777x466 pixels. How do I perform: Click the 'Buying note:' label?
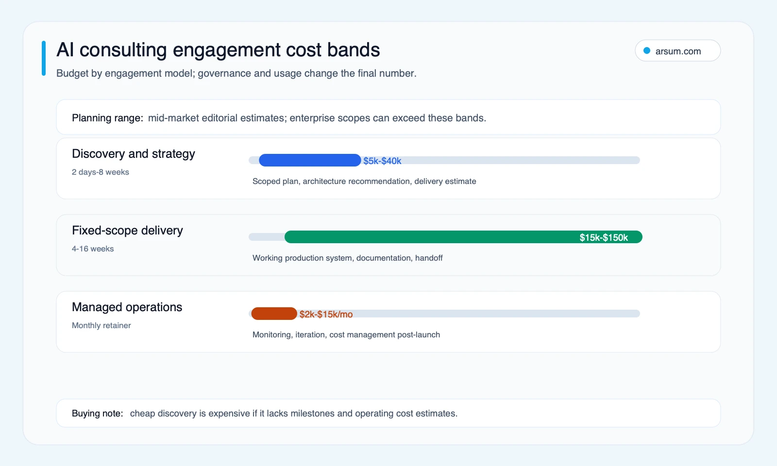tap(97, 414)
